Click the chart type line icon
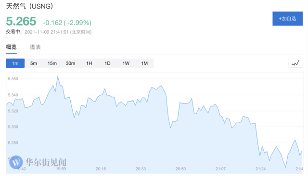Image resolution: width=308 pixels, height=176 pixels. pyautogui.click(x=295, y=63)
